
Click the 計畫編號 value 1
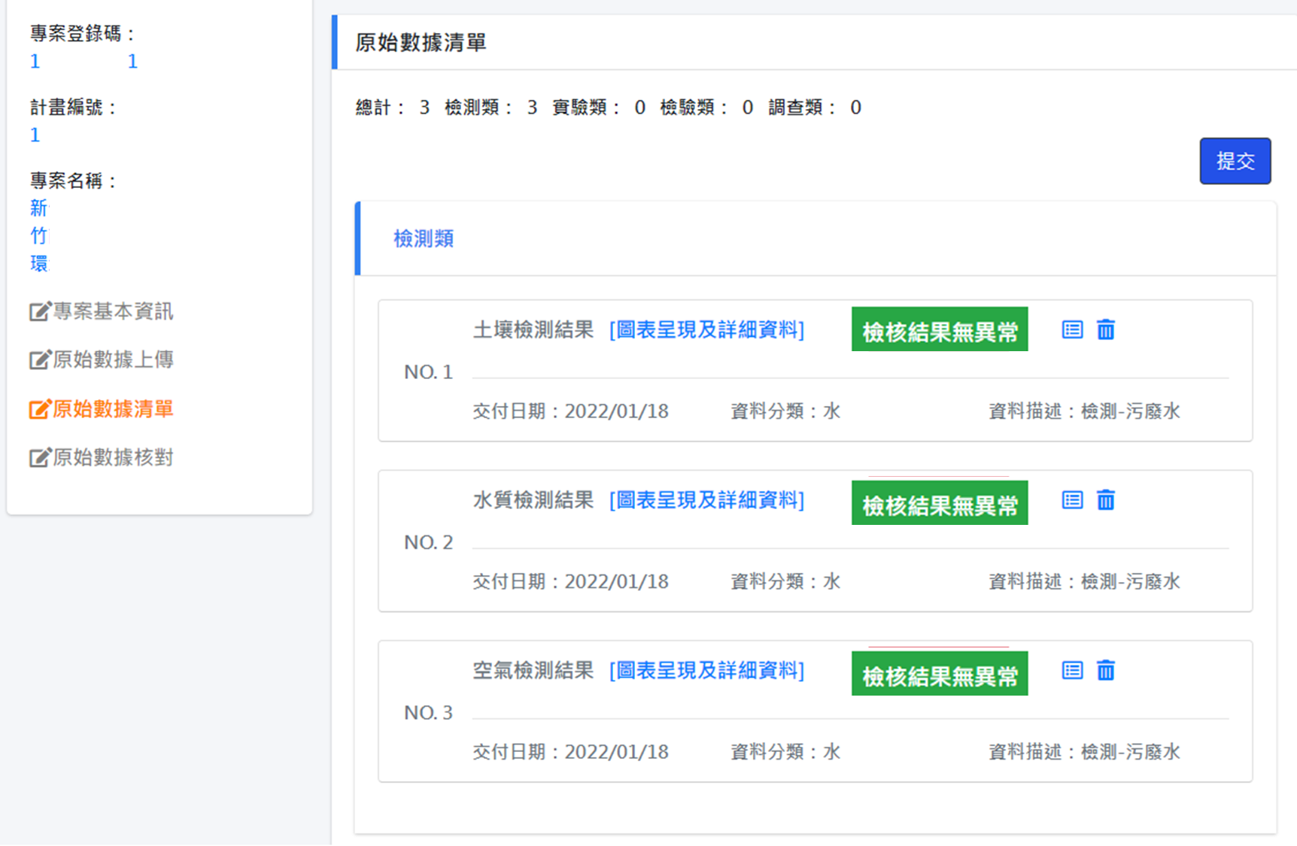[35, 135]
